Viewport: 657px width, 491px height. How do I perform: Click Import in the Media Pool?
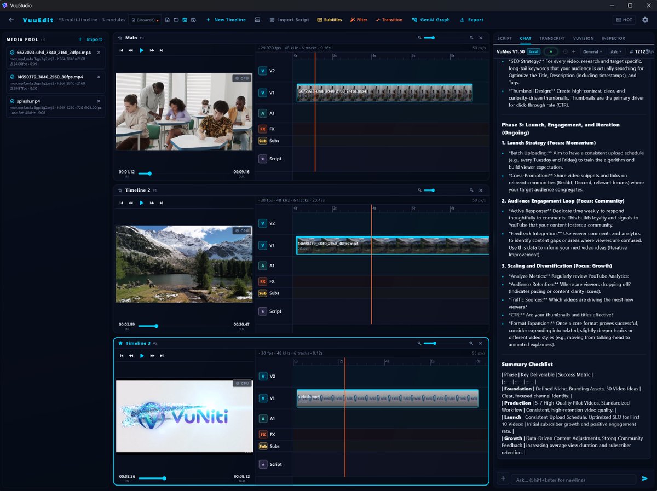point(90,39)
